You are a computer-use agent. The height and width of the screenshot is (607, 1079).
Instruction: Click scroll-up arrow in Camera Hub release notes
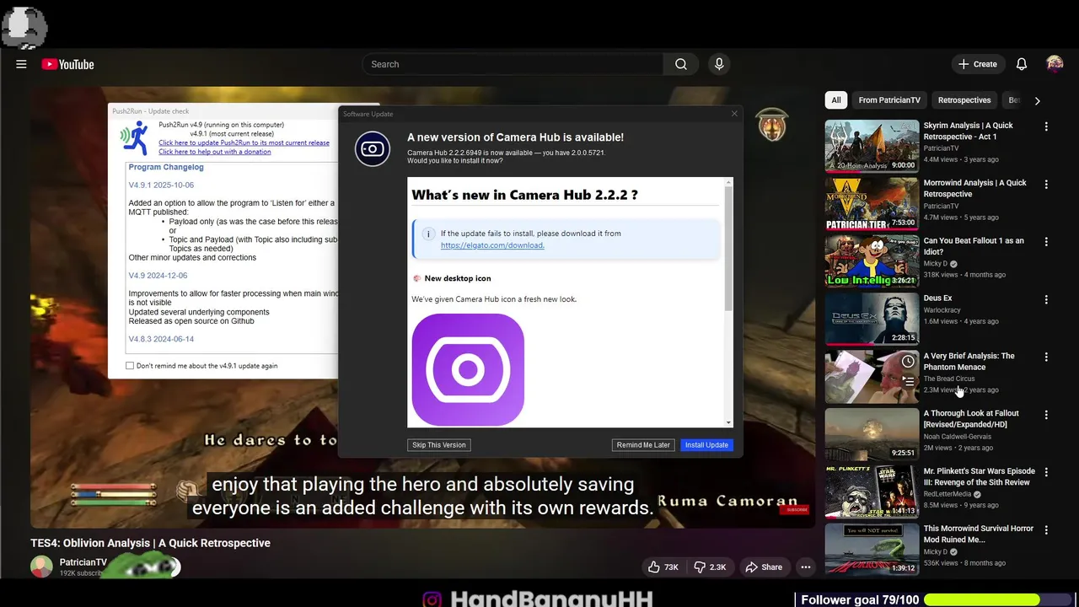[729, 182]
